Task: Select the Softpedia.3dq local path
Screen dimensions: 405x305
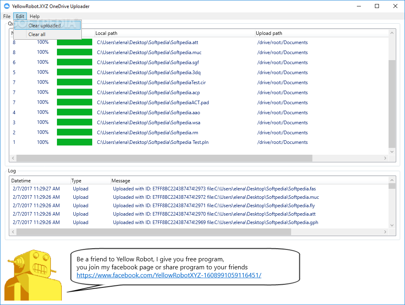Action: pos(148,73)
